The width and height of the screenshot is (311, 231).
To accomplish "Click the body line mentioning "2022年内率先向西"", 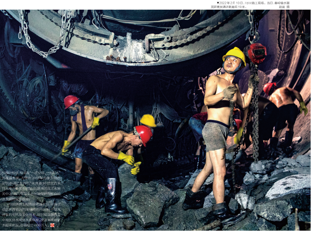I will coord(31,178).
